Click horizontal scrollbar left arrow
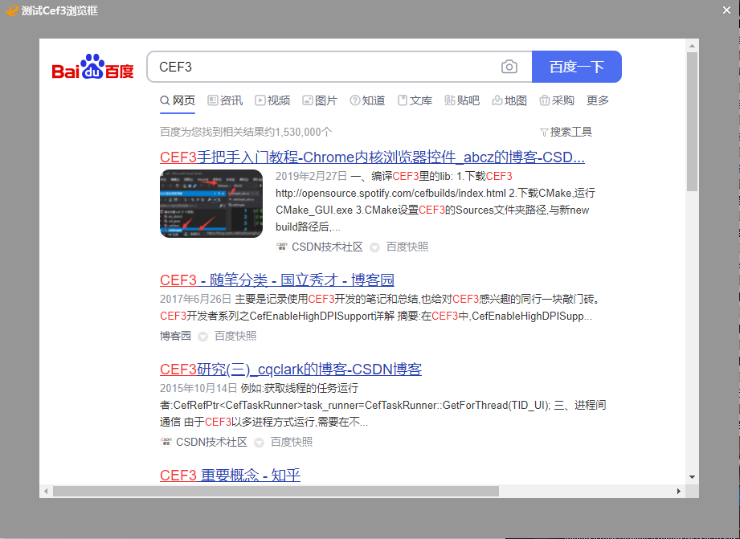The height and width of the screenshot is (539, 740). pyautogui.click(x=46, y=492)
